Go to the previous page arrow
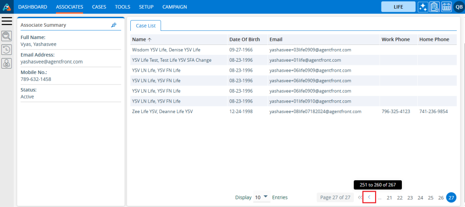Viewport: 465px width, 207px height. pyautogui.click(x=369, y=197)
